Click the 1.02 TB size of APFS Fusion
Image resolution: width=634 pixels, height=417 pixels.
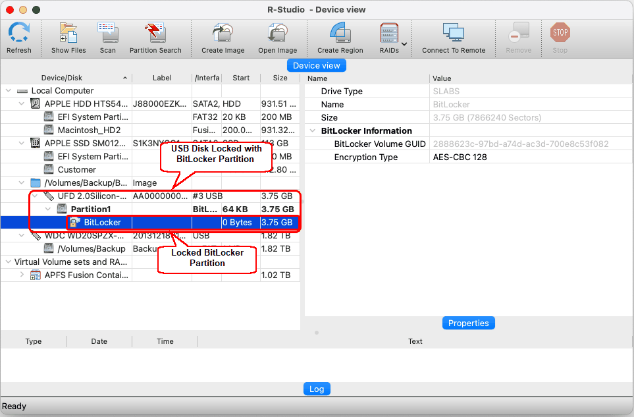(x=276, y=275)
